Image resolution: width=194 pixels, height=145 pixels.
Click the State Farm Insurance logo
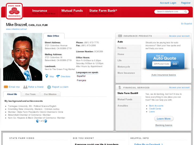(14, 11)
